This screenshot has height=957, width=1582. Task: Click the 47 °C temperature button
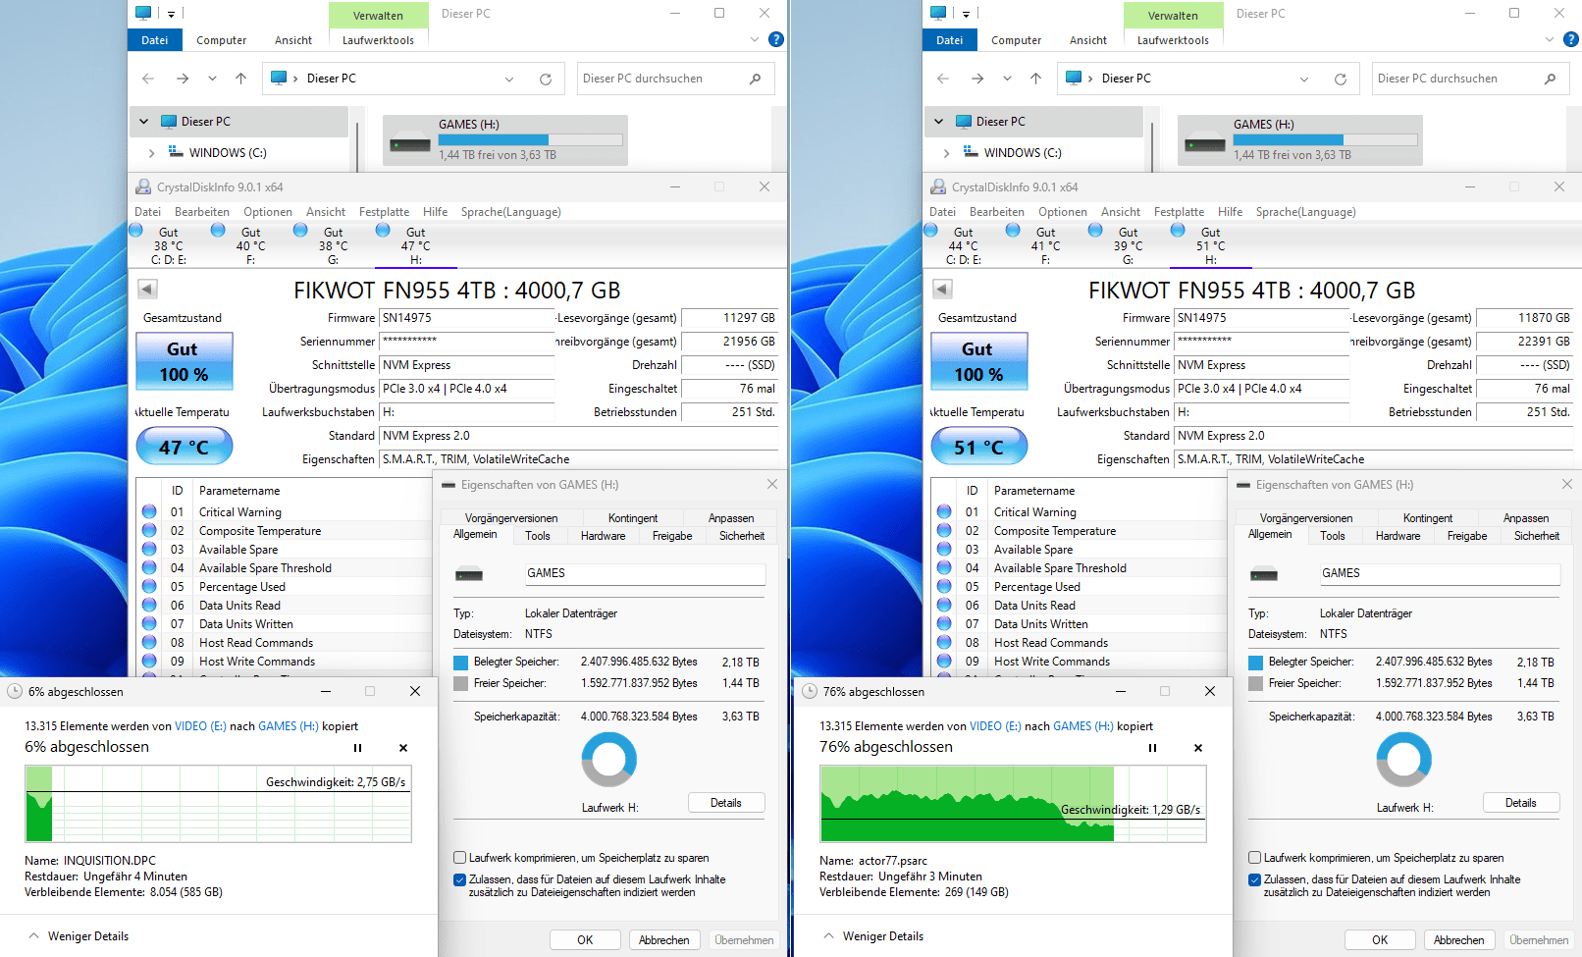pyautogui.click(x=185, y=447)
